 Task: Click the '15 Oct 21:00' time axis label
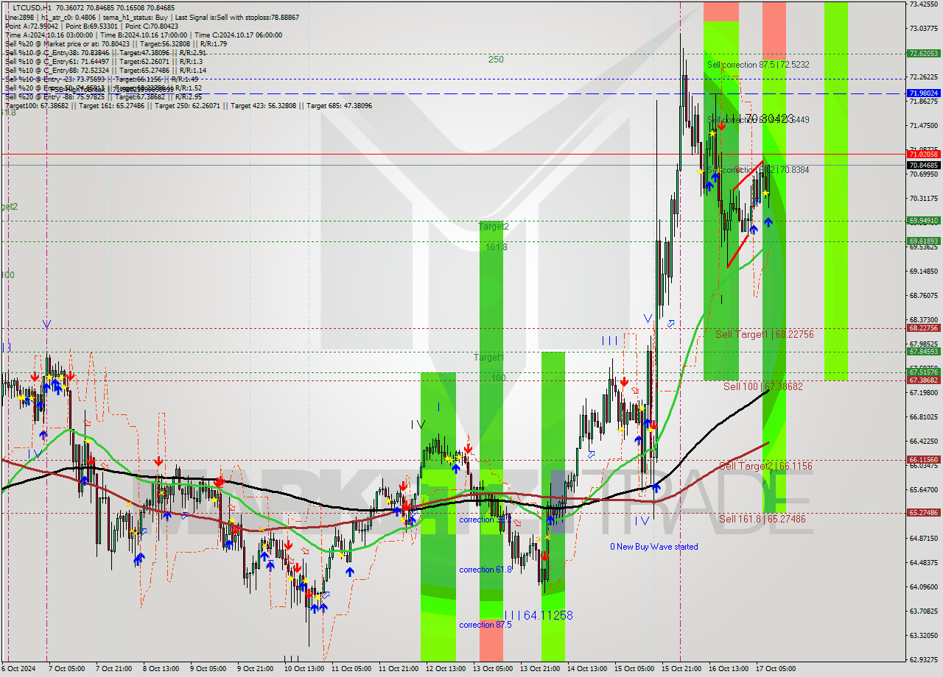click(x=681, y=669)
